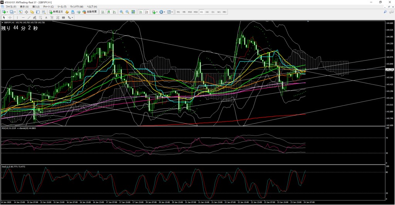Screen dimensions: 395x205
Task: Switch the chart to Line Chart display
Action: [x=114, y=12]
